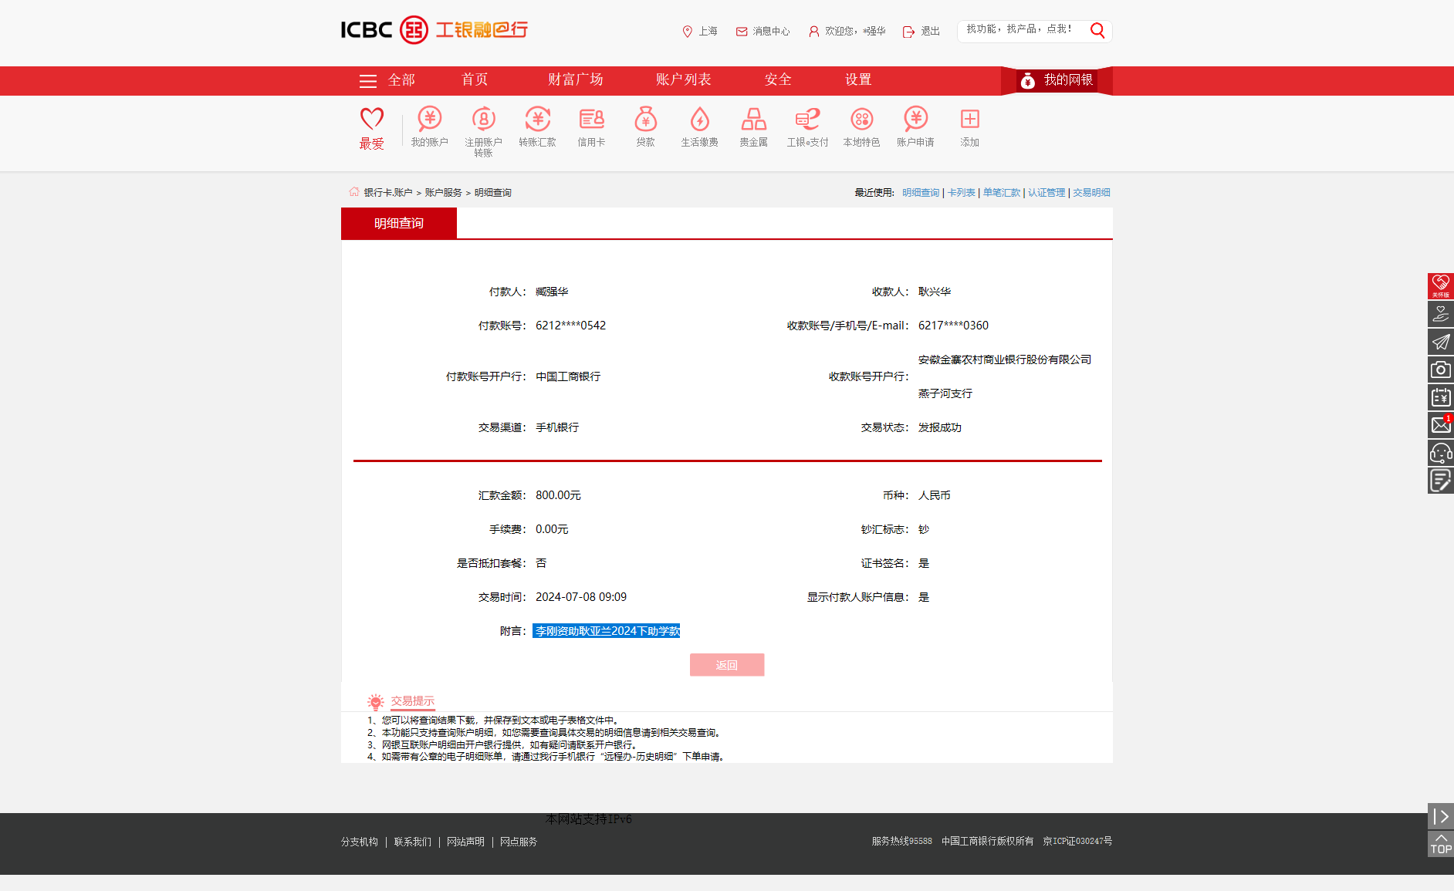This screenshot has height=891, width=1454.
Task: Open 消息中心
Action: pos(763,31)
